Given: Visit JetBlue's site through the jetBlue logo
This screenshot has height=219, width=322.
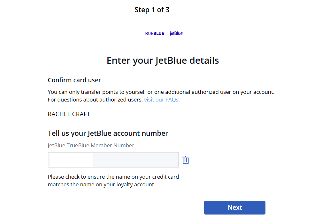Looking at the screenshot, I should click(176, 33).
